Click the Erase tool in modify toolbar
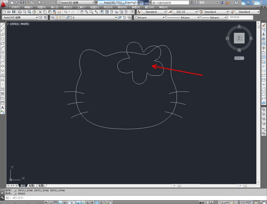267x204 pixels. [x=264, y=25]
